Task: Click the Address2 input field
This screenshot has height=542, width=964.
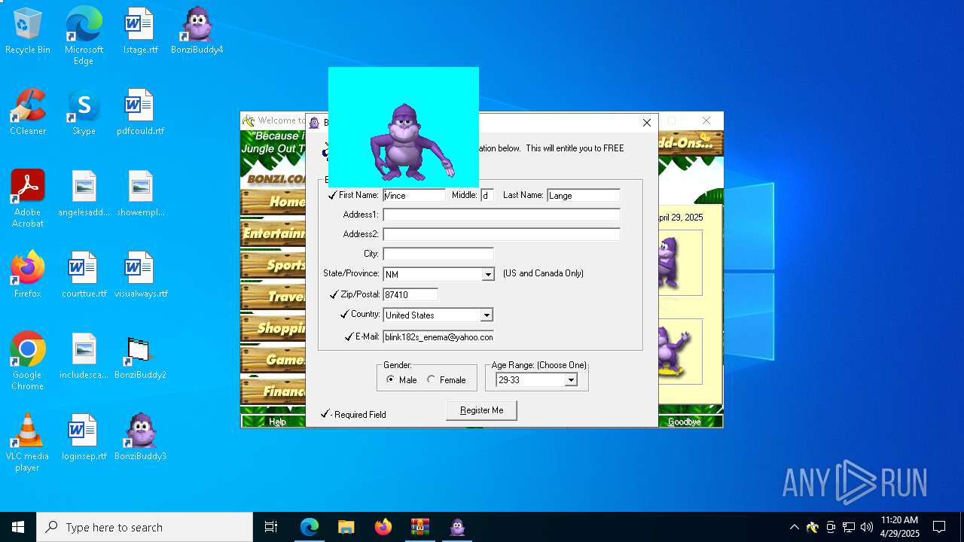Action: (502, 234)
